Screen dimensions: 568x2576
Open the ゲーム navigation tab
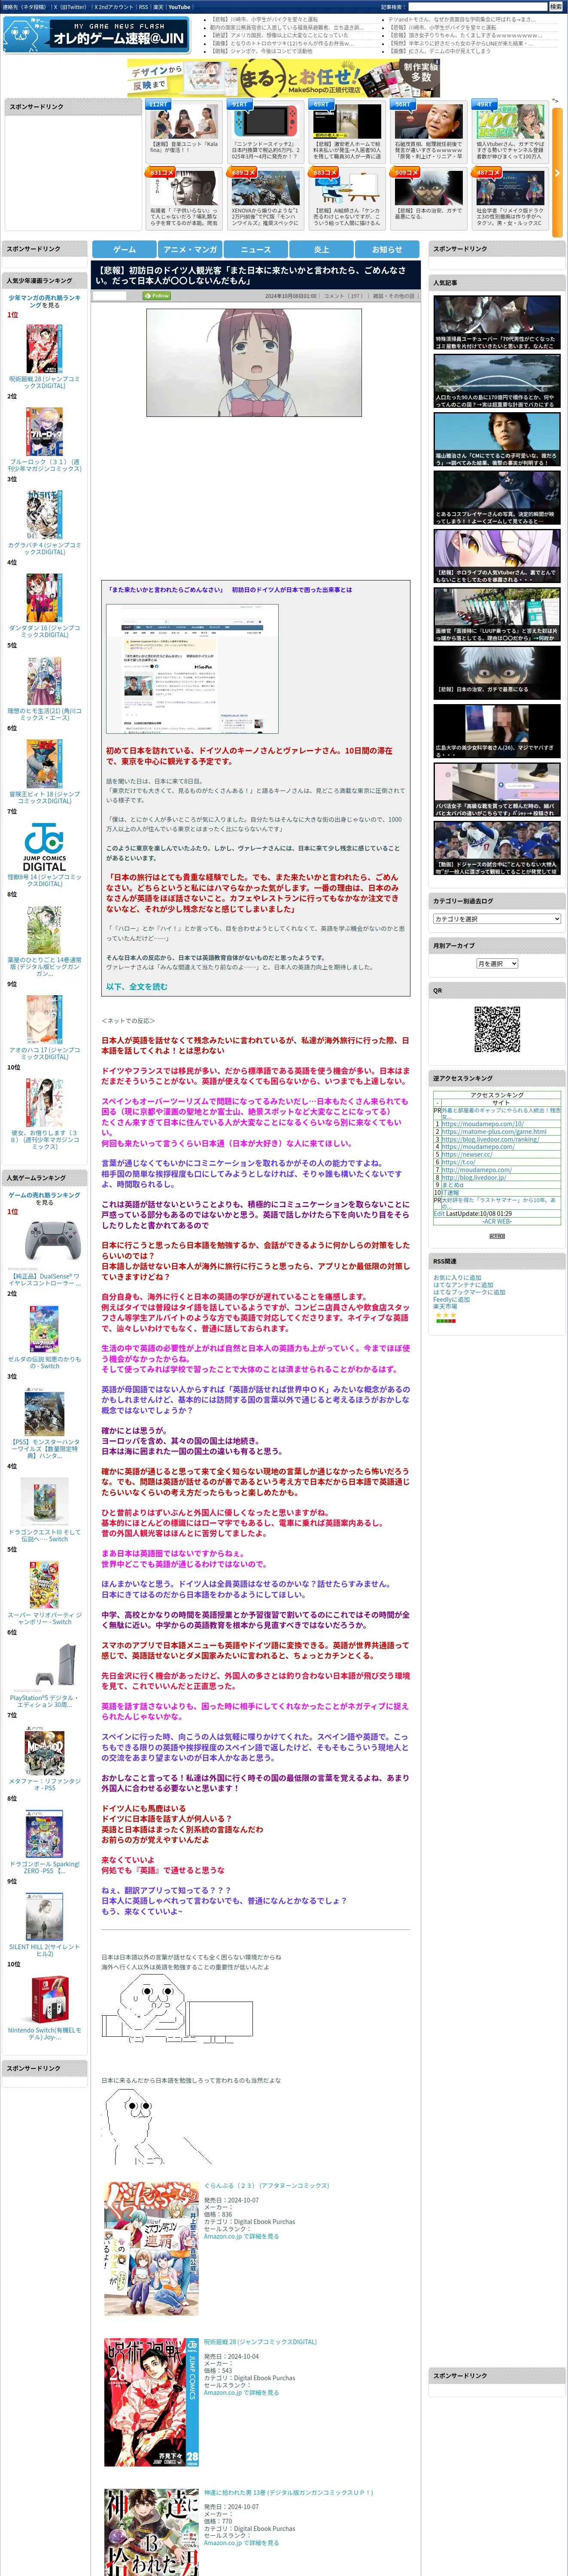pos(124,249)
